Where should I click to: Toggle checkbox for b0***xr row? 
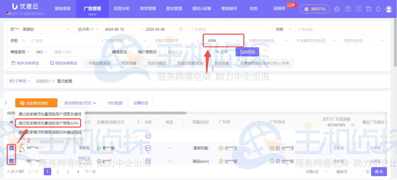(x=11, y=148)
